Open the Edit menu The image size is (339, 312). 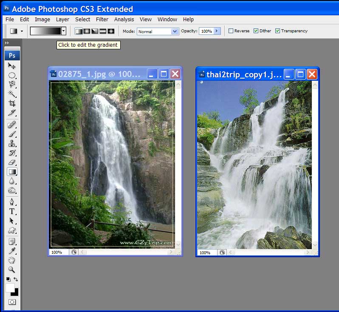point(25,20)
